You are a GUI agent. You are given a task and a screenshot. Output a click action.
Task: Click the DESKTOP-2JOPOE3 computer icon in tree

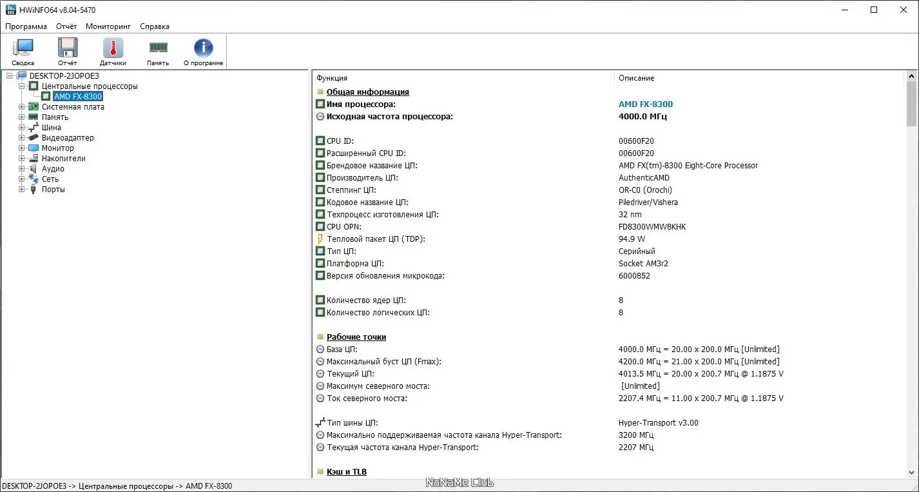click(x=22, y=76)
